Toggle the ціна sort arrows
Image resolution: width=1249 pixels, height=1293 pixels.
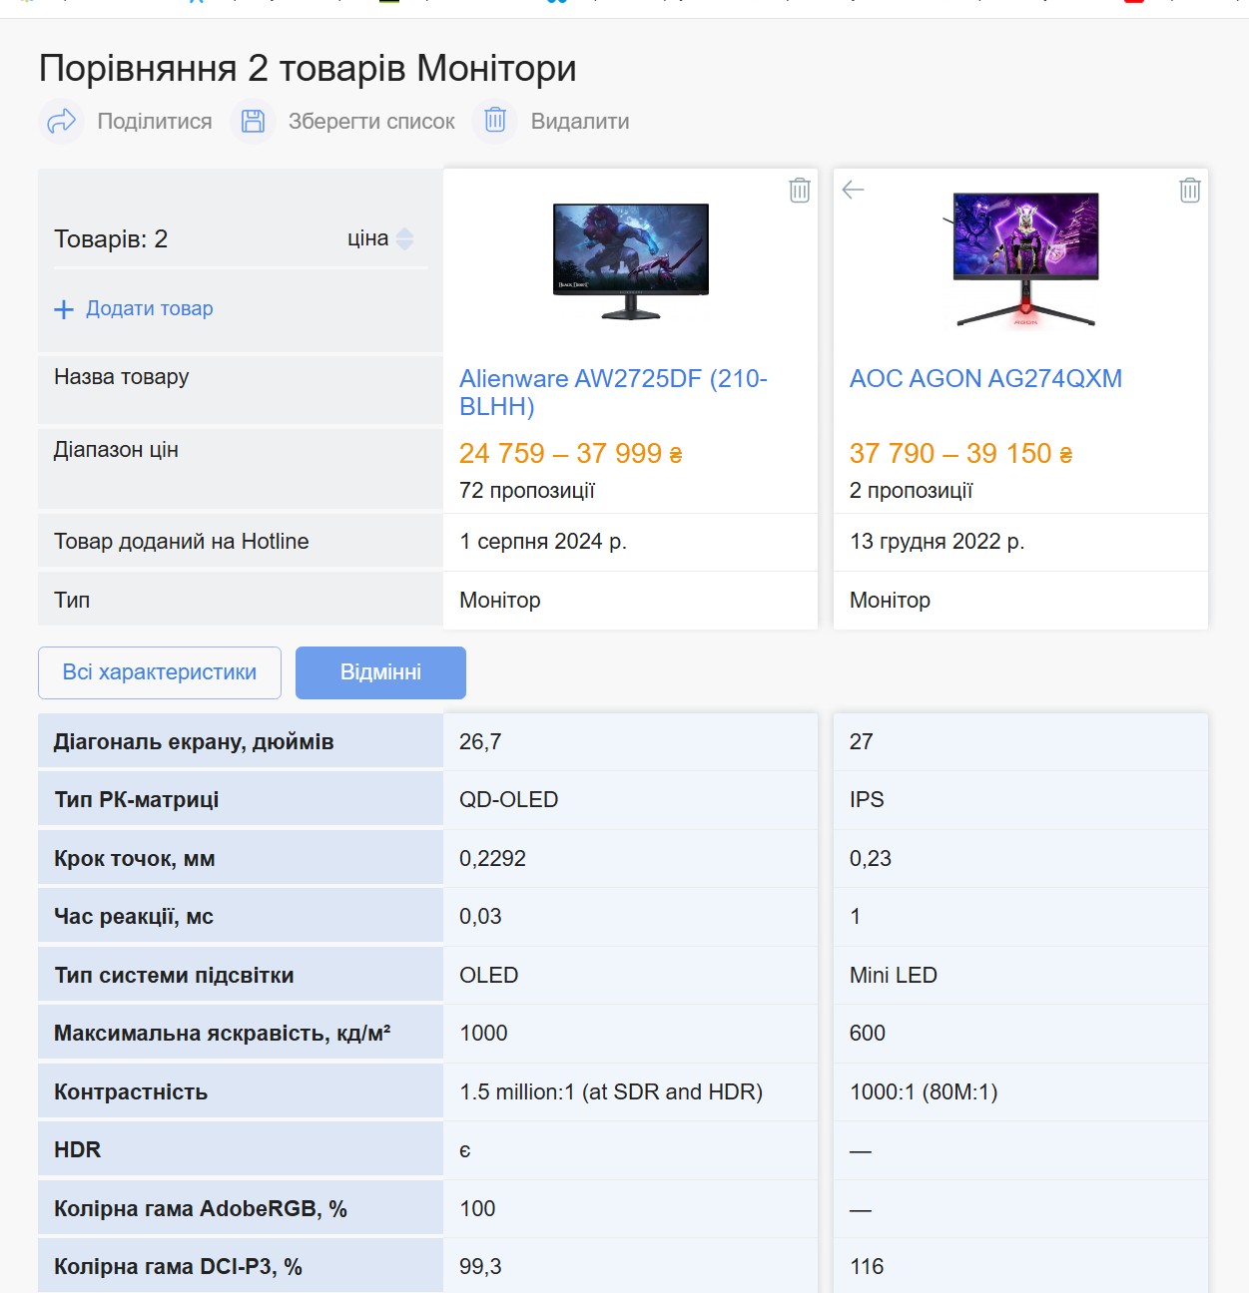pos(404,238)
